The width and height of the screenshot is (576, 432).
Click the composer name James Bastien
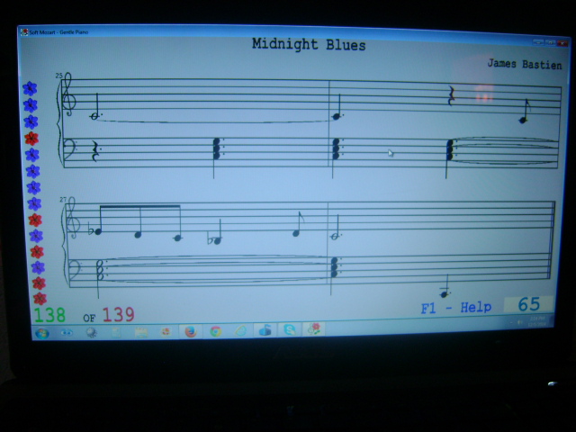click(524, 64)
